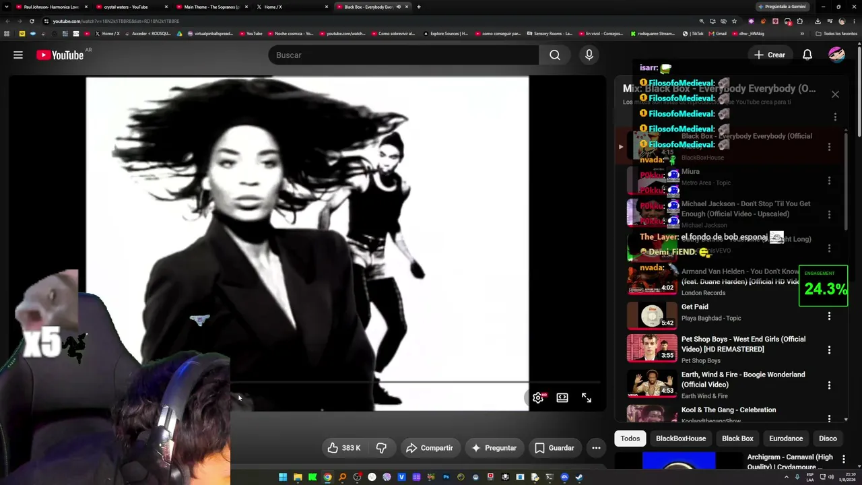The height and width of the screenshot is (485, 862).
Task: Click Google Chrome taskbar icon
Action: pyautogui.click(x=327, y=478)
